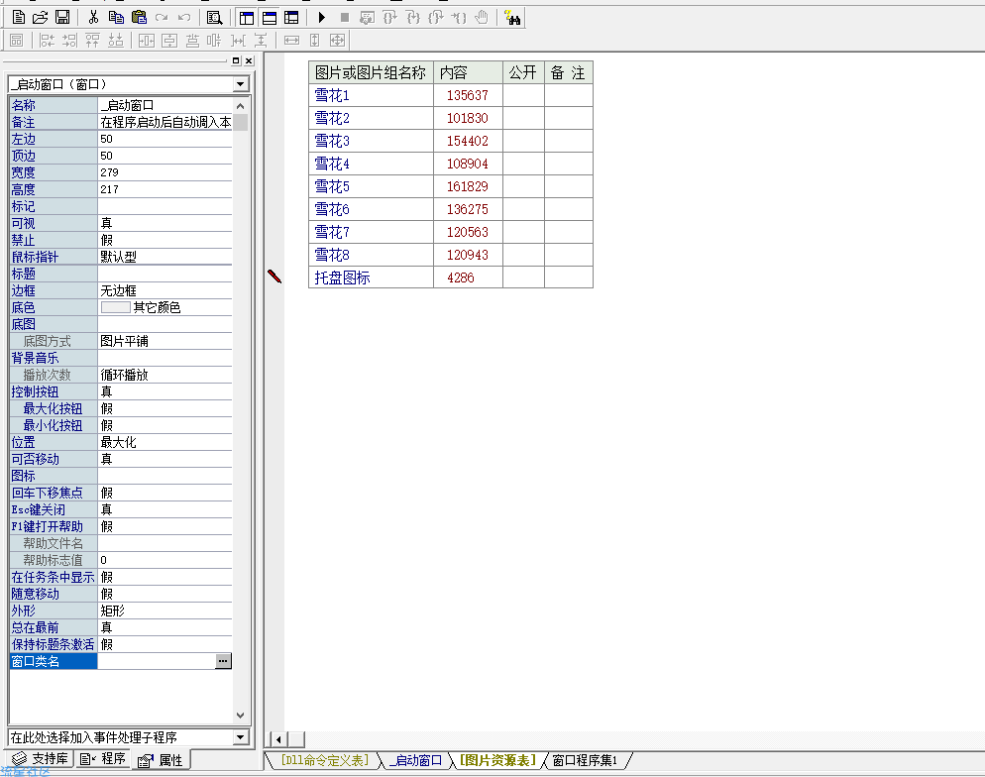Click the Copy icon in toolbar
The height and width of the screenshot is (777, 985).
click(x=116, y=17)
